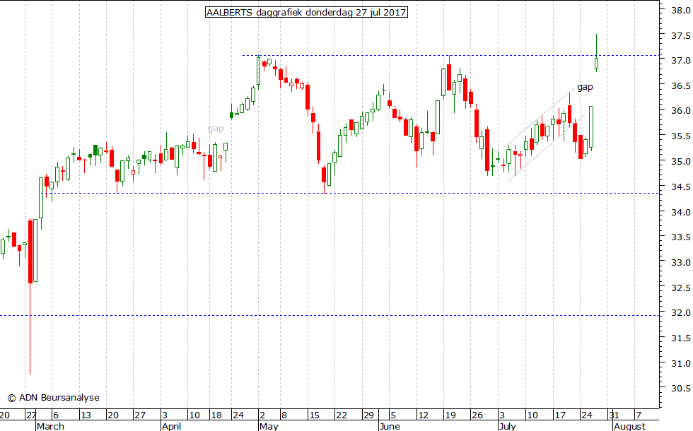Click the August month label on time axis

click(x=630, y=426)
